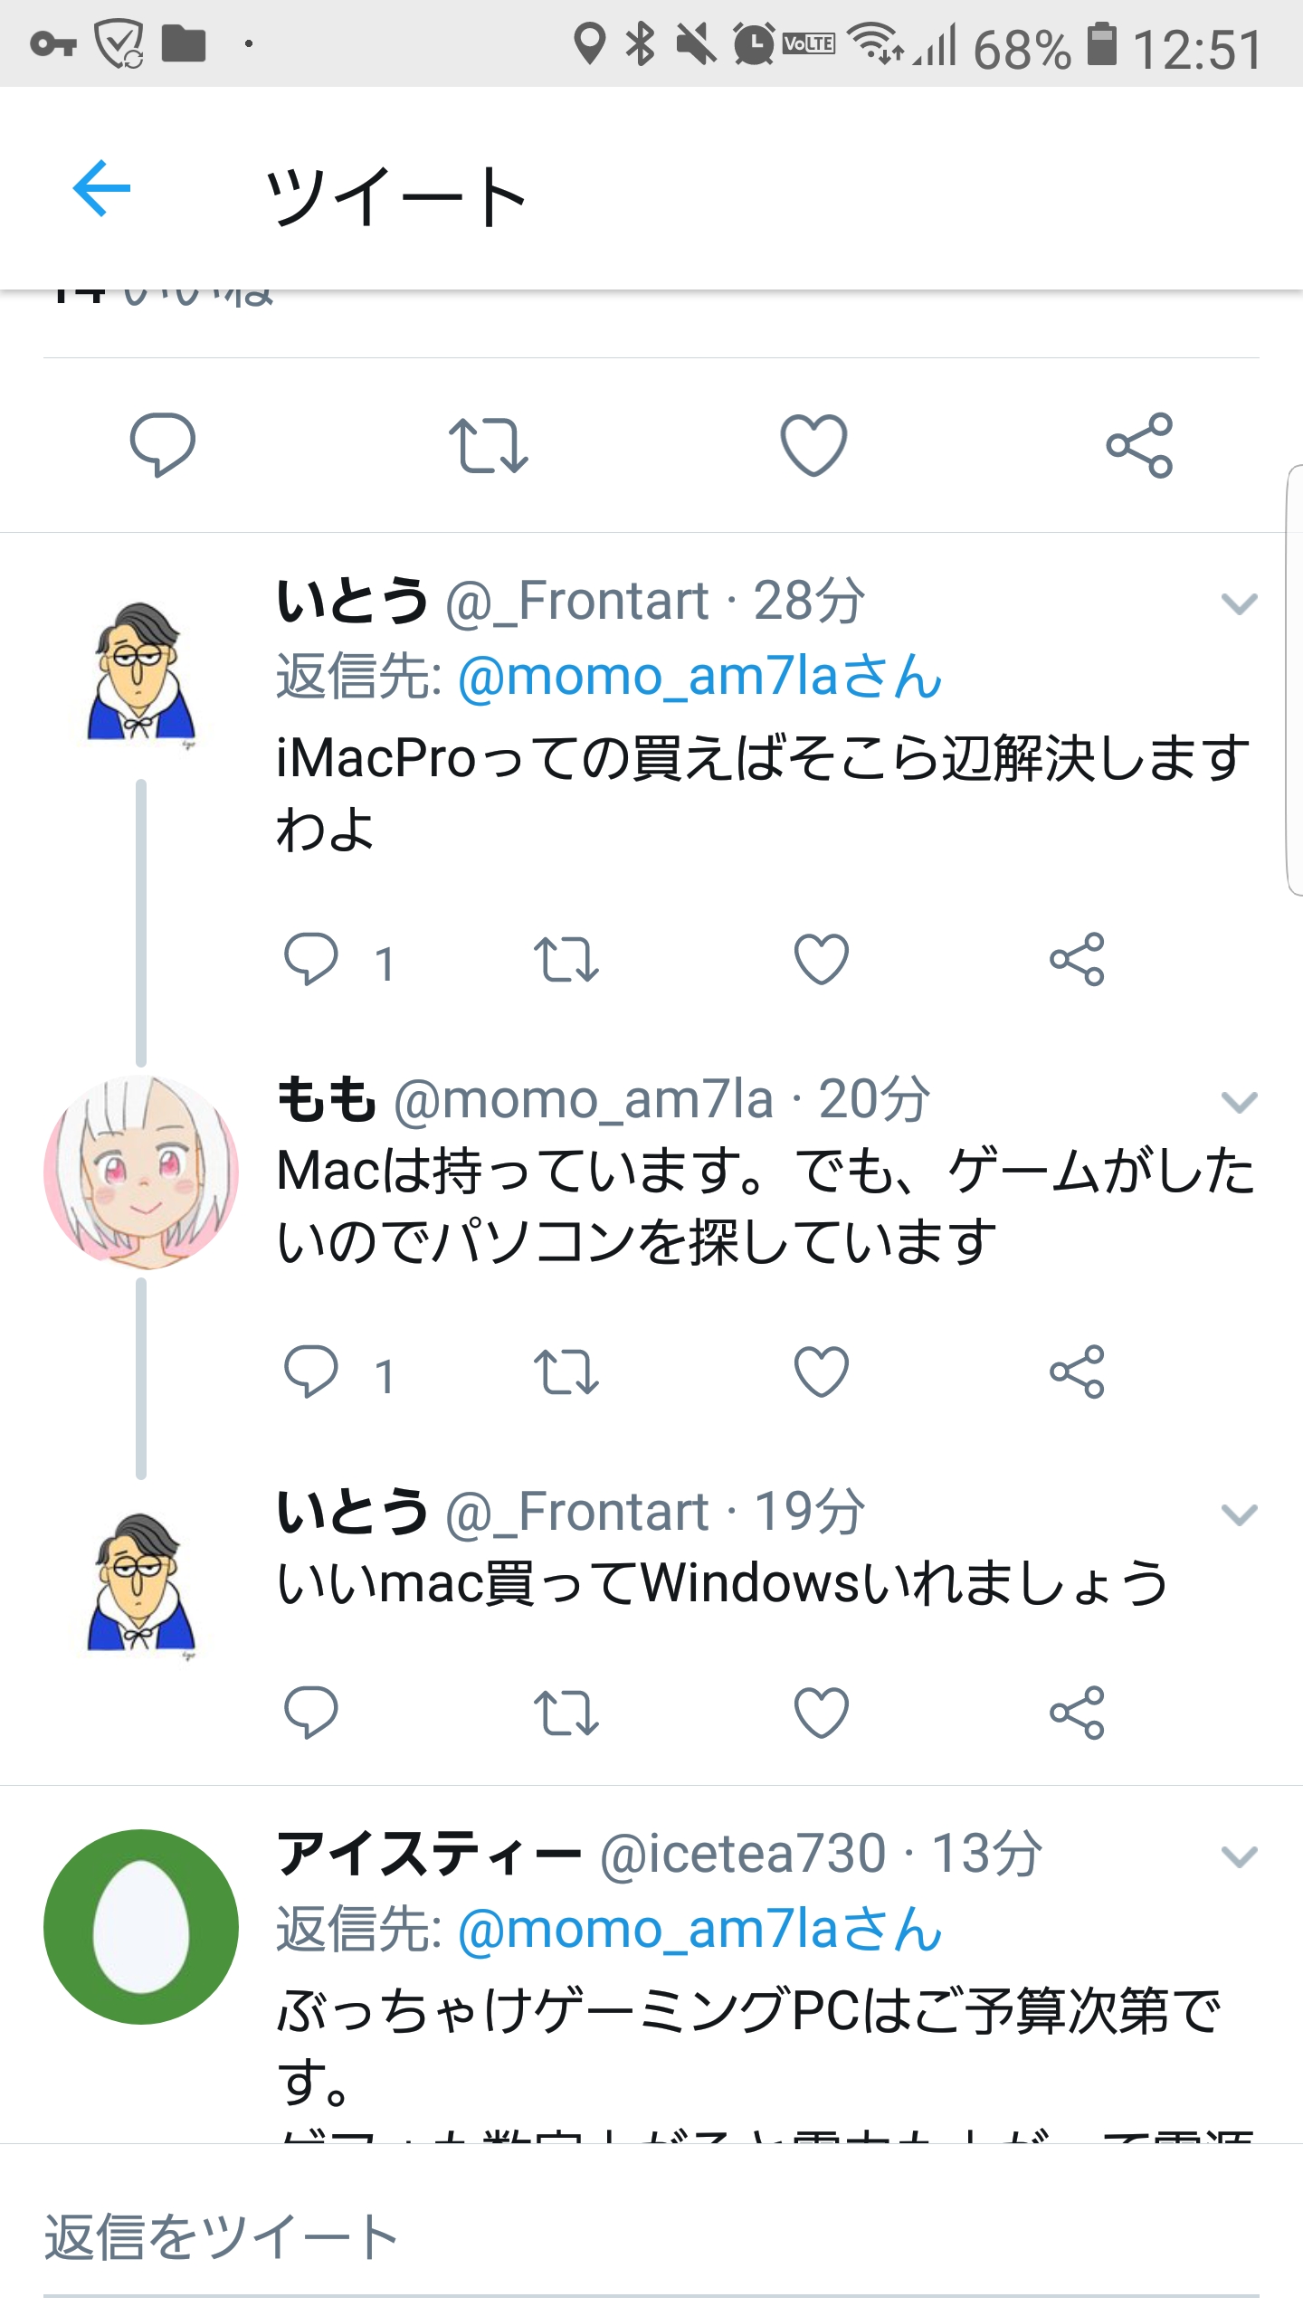Reply to the Windowsいれましょう tweet

point(311,1713)
